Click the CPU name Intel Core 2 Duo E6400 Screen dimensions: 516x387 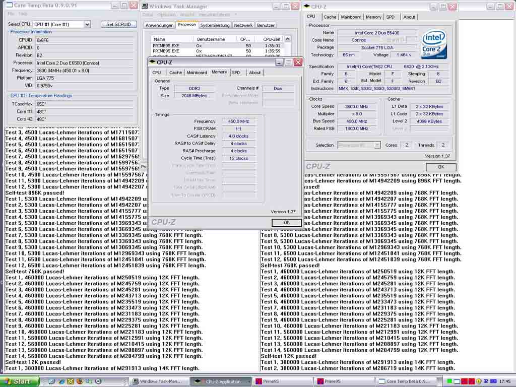click(x=377, y=33)
